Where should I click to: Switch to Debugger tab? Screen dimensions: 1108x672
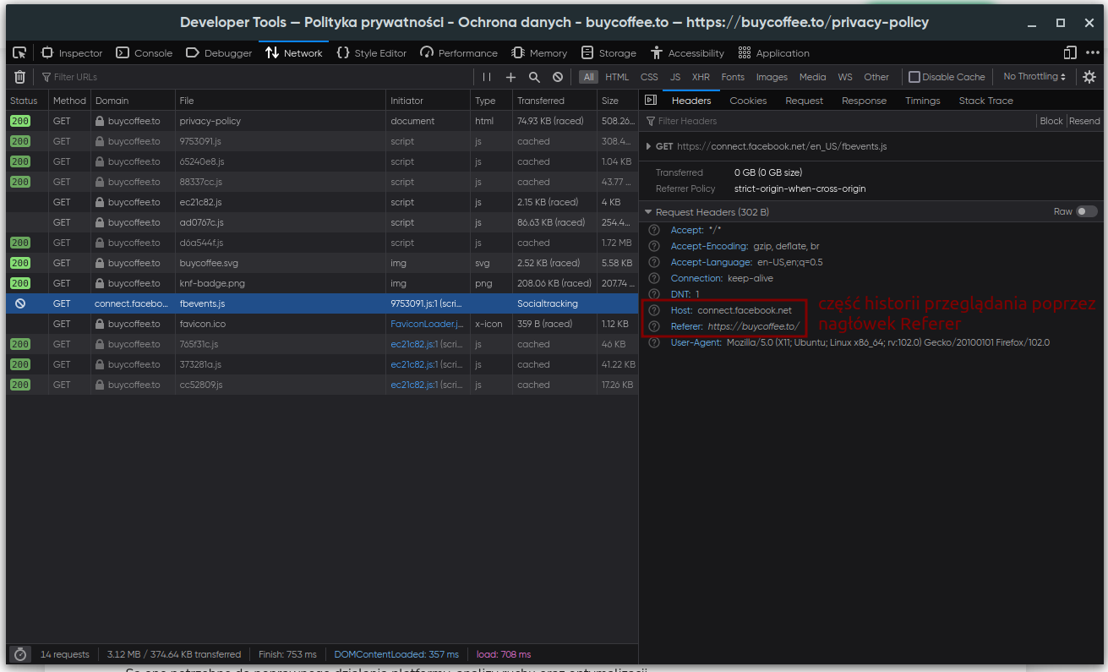(x=219, y=52)
